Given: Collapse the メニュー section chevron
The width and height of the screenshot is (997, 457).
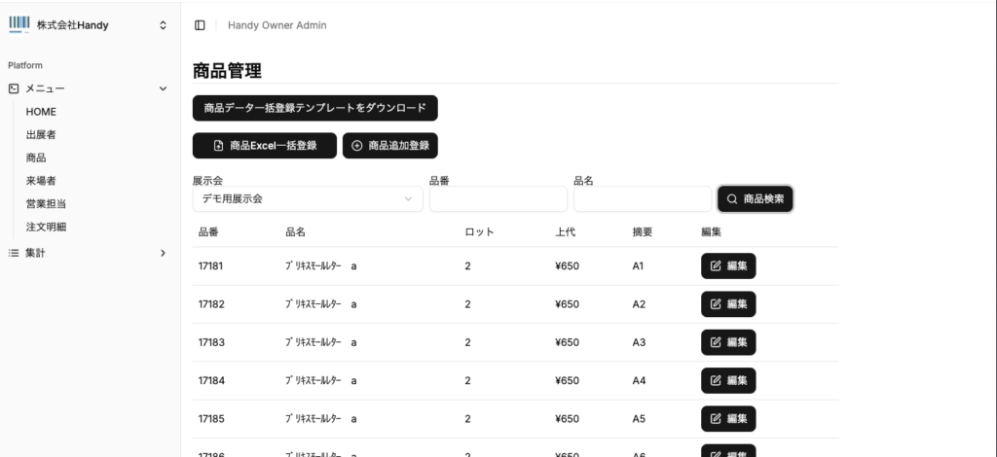Looking at the screenshot, I should click(x=163, y=88).
